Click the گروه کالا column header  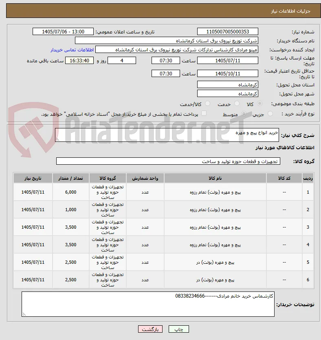pos(108,178)
